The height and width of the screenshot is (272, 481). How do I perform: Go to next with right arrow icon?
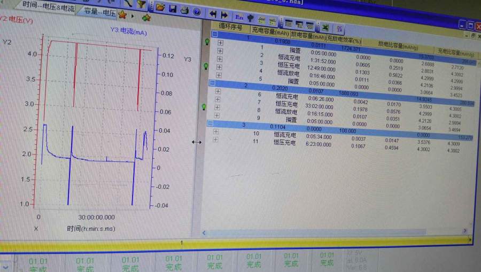click(224, 15)
